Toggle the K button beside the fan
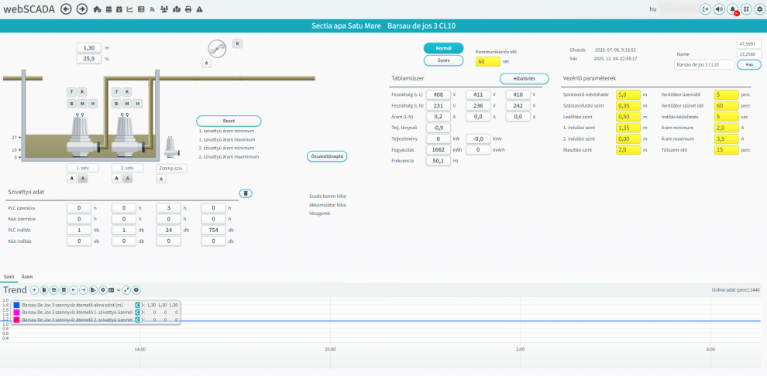 coord(237,43)
